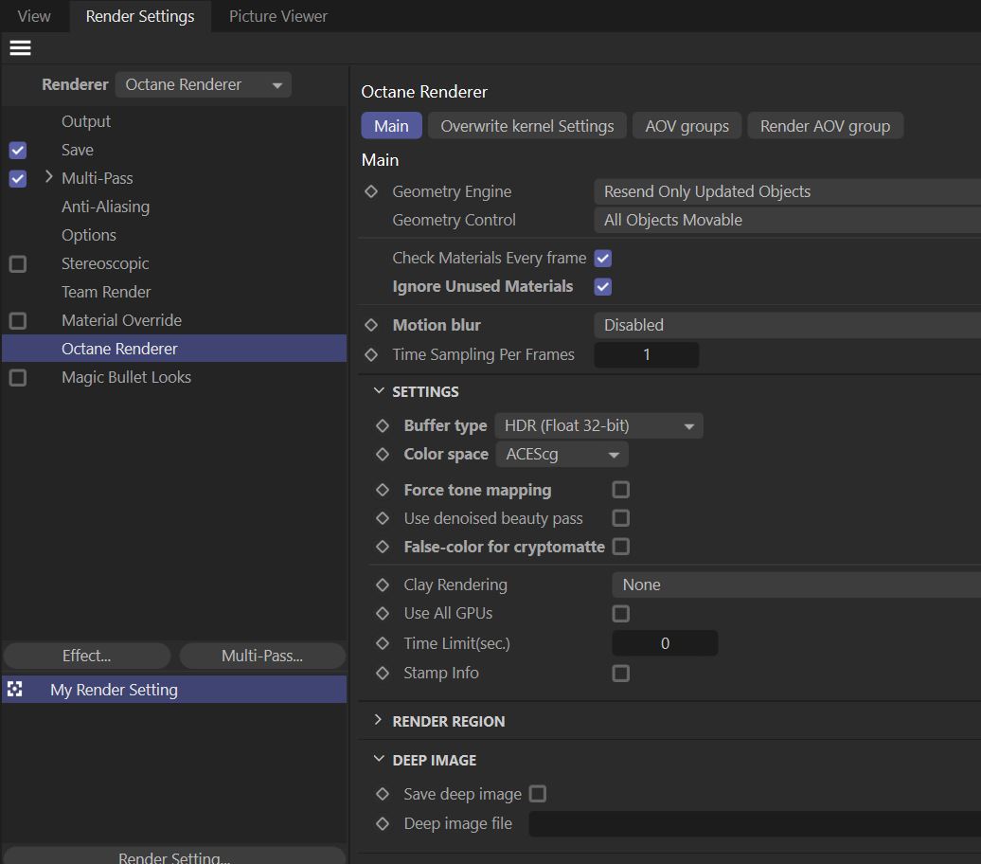Uncheck Ignore Unused Materials
Viewport: 981px width, 864px height.
pyautogui.click(x=603, y=286)
